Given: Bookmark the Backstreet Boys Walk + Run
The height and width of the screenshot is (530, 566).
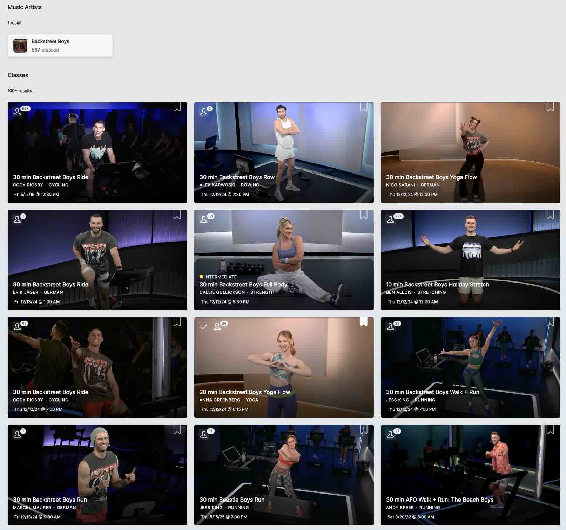Looking at the screenshot, I should tap(550, 322).
